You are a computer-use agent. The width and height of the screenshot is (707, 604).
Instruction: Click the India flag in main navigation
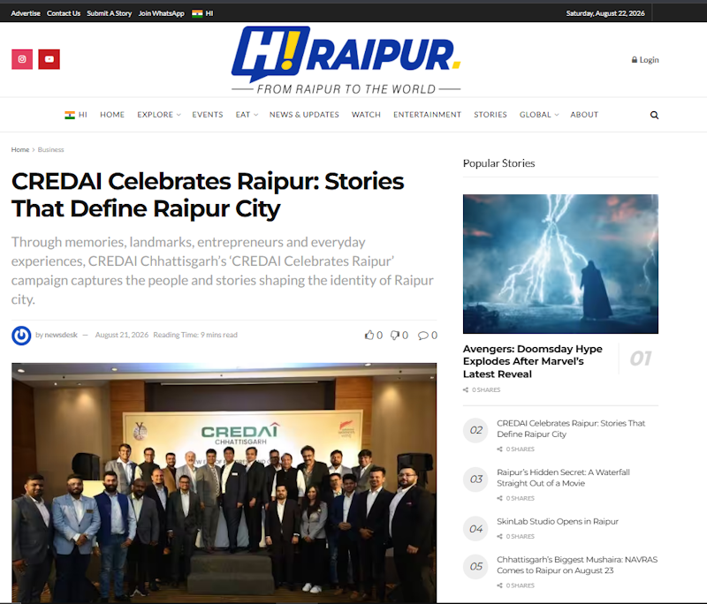(x=70, y=115)
